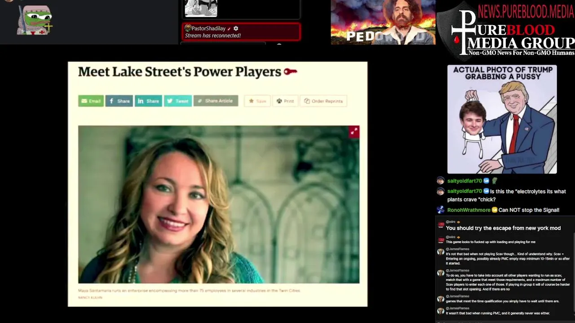Click the green Email share button
This screenshot has width=575, height=323.
[x=91, y=101]
